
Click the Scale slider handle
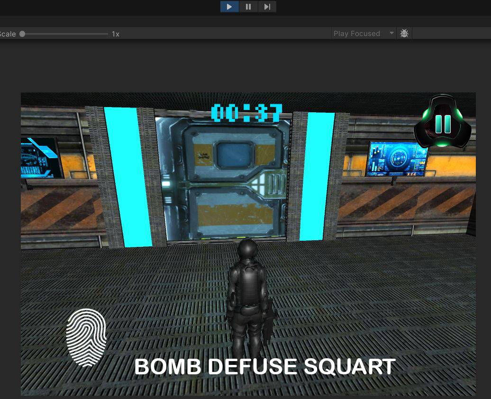pos(22,34)
